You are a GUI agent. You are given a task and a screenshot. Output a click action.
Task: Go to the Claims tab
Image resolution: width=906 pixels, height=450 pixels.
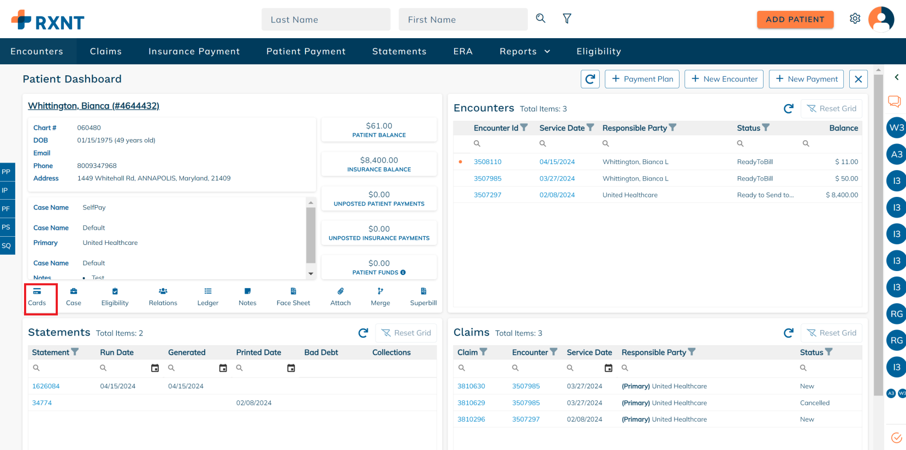tap(106, 51)
